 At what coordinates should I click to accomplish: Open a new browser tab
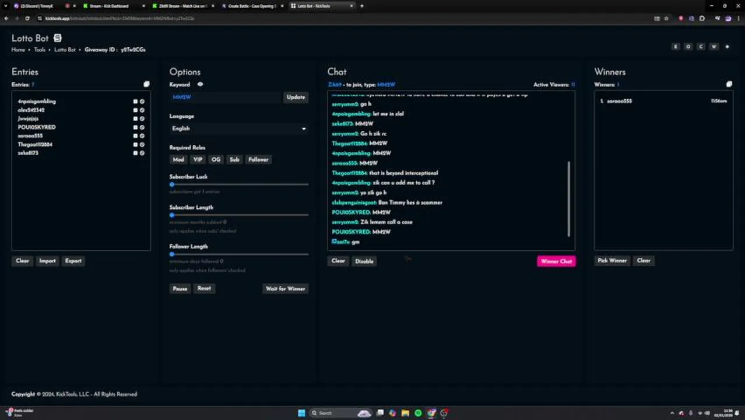[x=361, y=6]
